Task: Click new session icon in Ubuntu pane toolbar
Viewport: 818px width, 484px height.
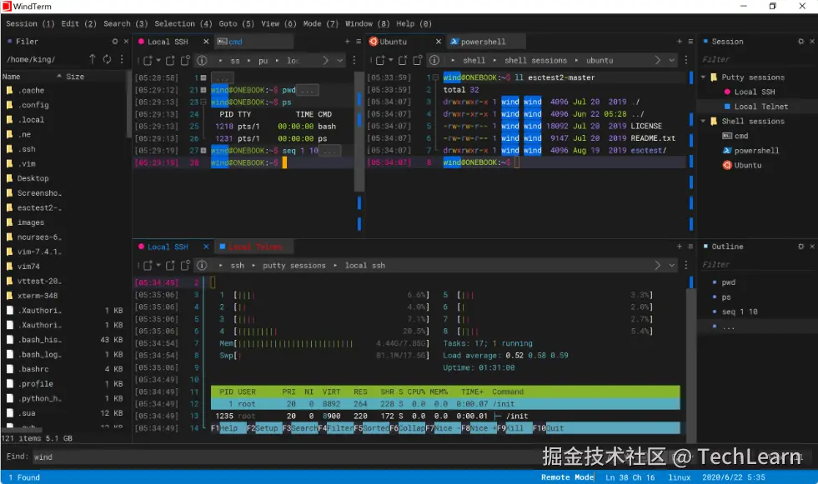Action: click(380, 61)
